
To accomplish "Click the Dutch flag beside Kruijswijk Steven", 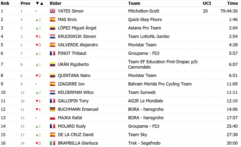I will (x=52, y=36).
